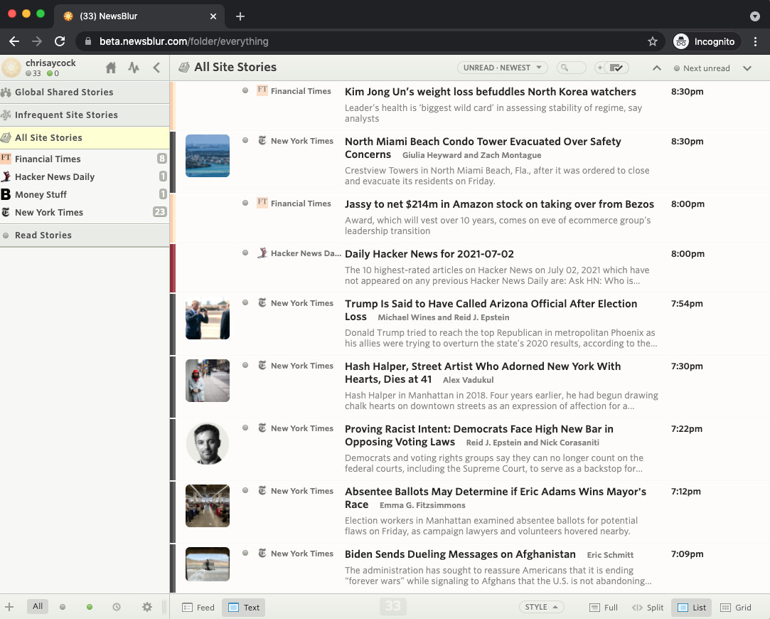The image size is (770, 619).
Task: Toggle read dot on Daily Hacker News story
Action: point(245,253)
